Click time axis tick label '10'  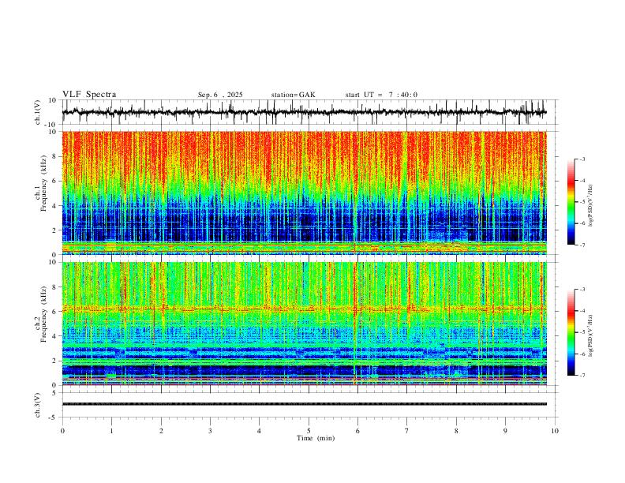click(x=555, y=431)
